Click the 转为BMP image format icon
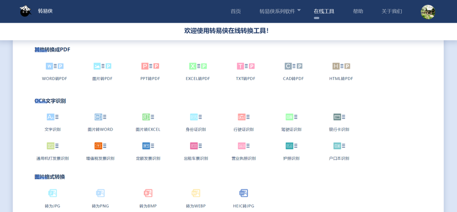The height and width of the screenshot is (212, 457). (148, 193)
